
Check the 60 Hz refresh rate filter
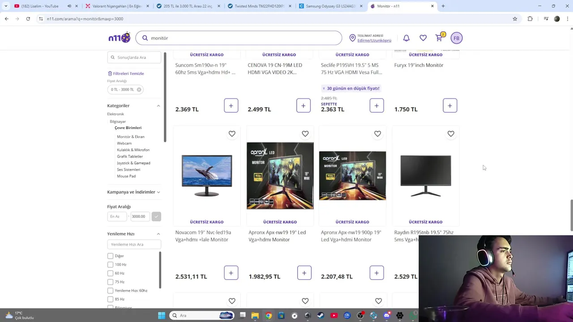110,273
